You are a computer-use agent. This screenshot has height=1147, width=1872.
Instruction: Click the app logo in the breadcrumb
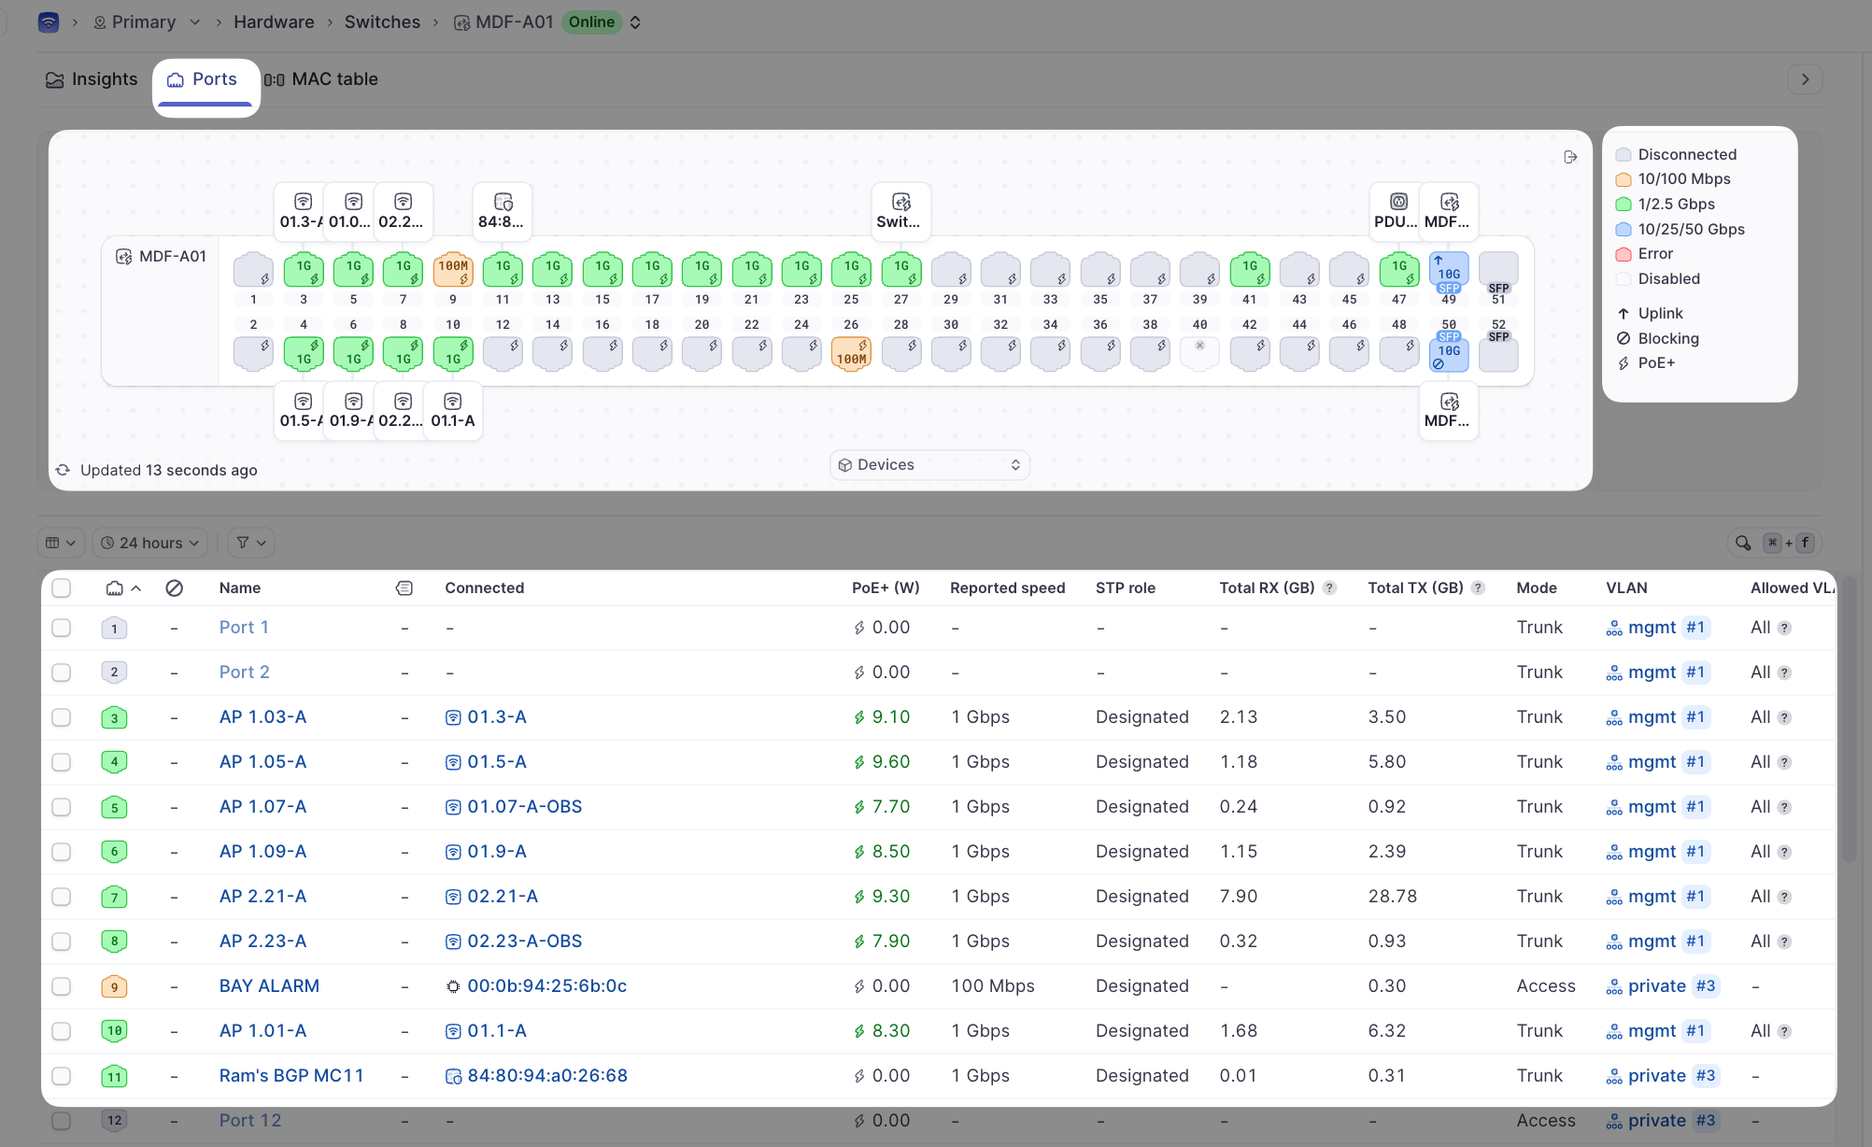pos(49,21)
